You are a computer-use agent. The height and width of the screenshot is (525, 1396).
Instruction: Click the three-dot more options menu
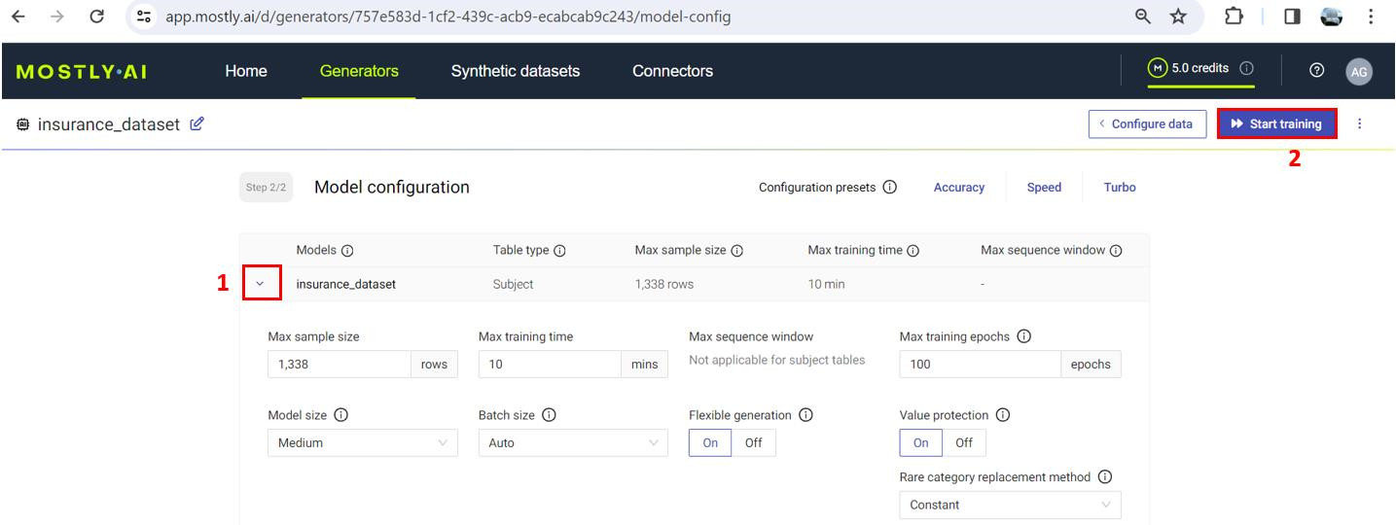click(x=1360, y=124)
